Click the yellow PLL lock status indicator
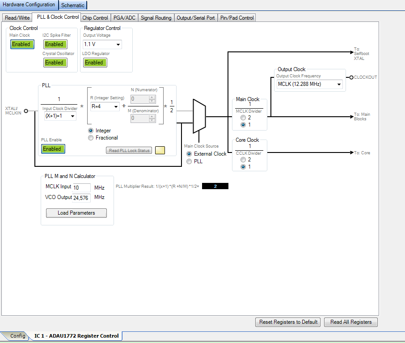The height and width of the screenshot is (343, 405). point(160,150)
